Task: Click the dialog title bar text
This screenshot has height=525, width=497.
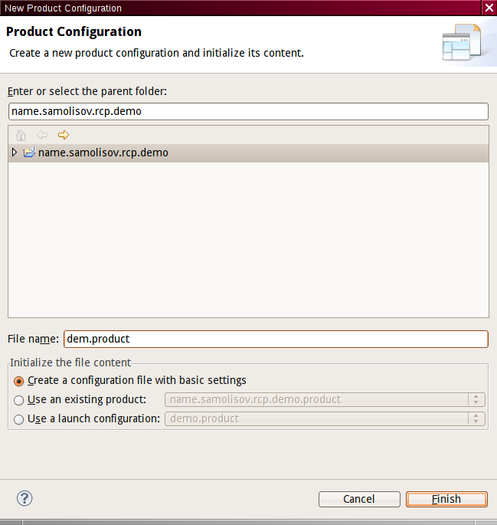Action: click(x=61, y=8)
